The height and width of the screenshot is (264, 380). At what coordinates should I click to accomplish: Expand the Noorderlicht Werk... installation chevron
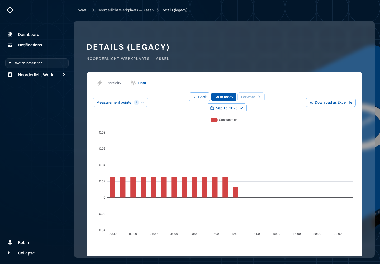pyautogui.click(x=64, y=75)
